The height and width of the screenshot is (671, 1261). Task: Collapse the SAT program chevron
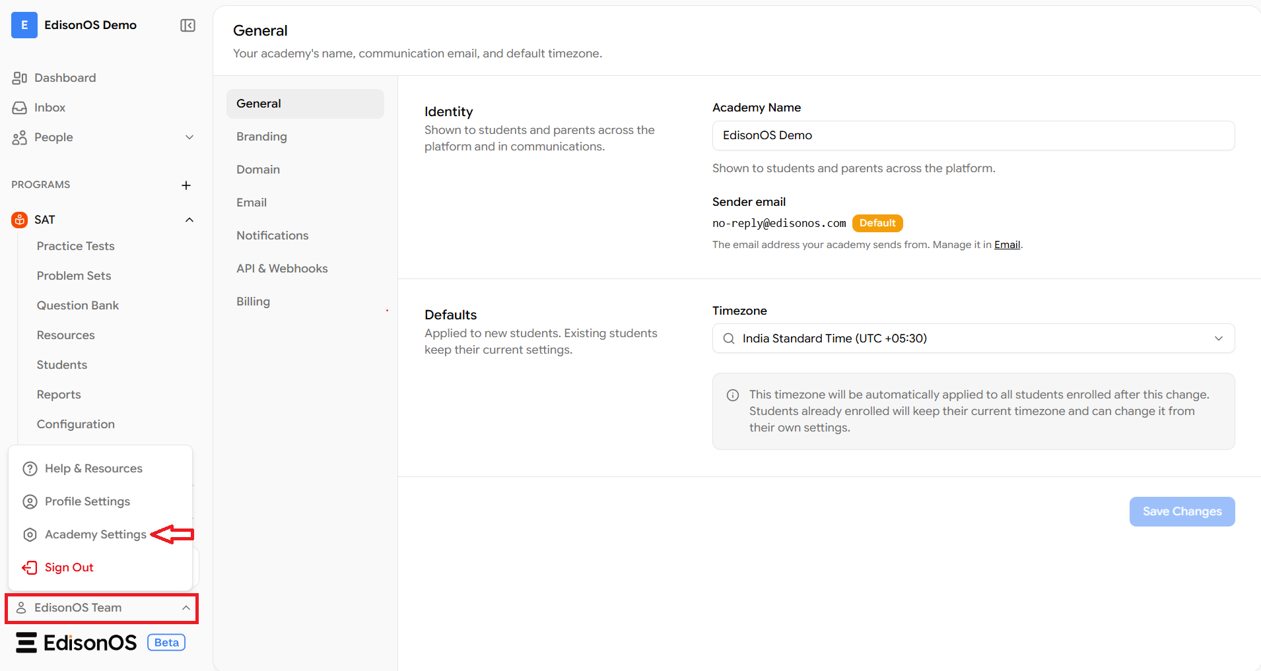click(189, 220)
